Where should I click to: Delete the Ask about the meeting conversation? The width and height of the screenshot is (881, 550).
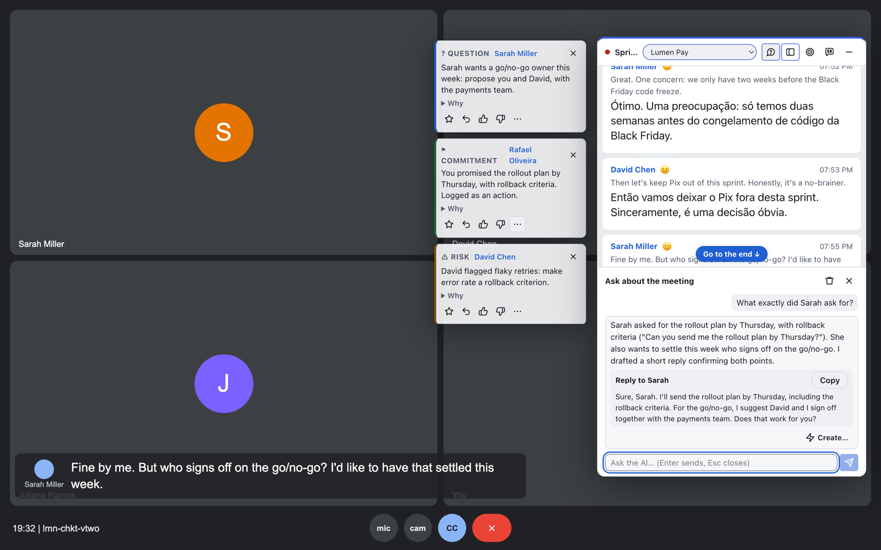829,281
